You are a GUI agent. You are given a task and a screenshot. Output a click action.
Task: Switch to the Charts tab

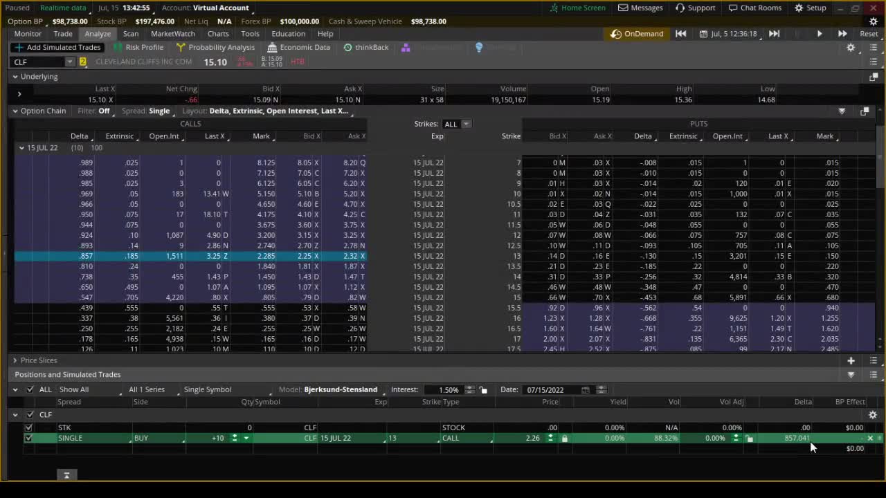point(218,34)
